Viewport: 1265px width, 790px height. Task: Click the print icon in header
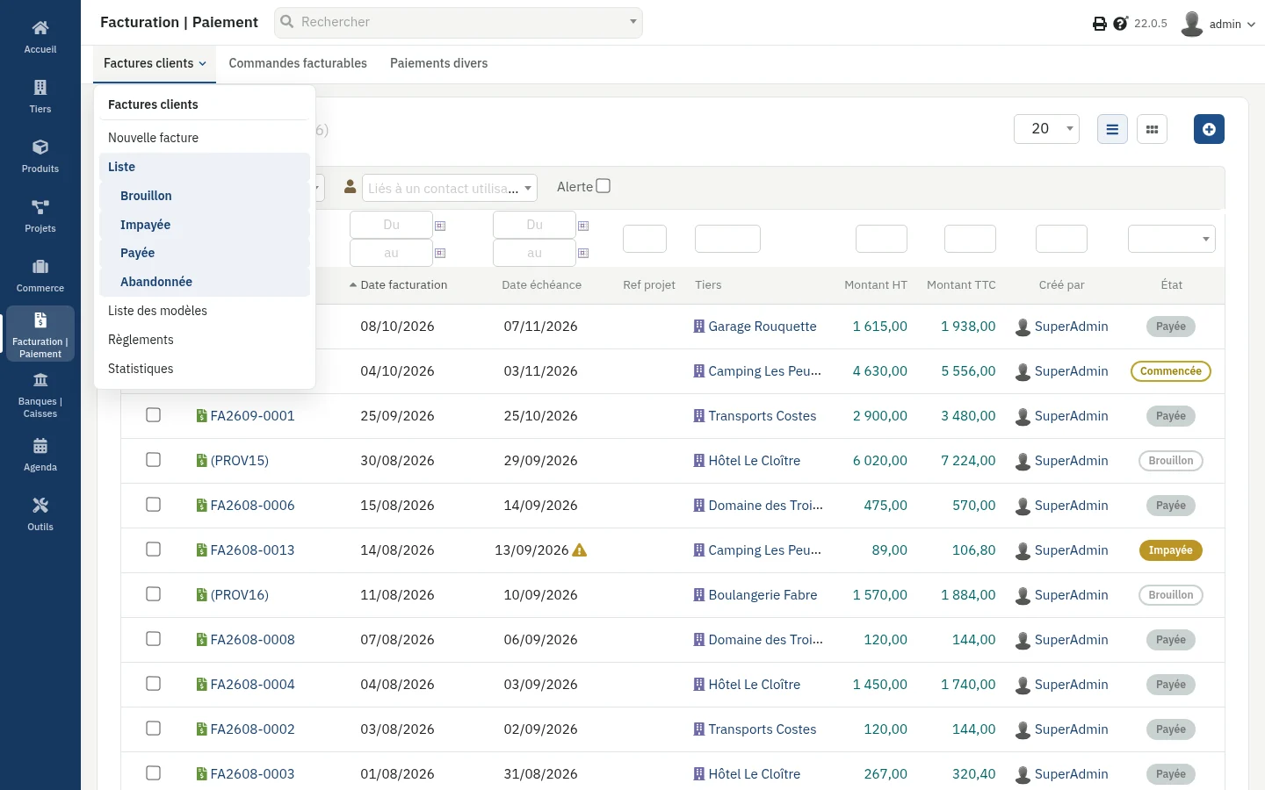(x=1099, y=24)
